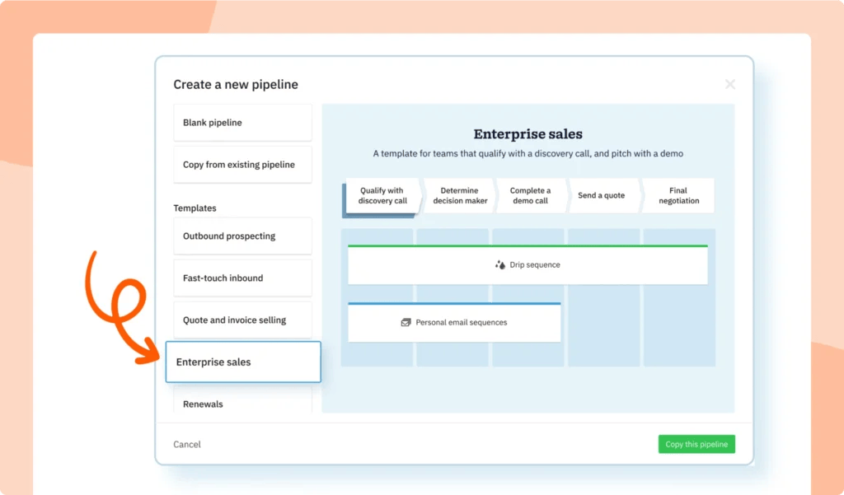The height and width of the screenshot is (495, 844).
Task: Select the Outbound prospecting template
Action: [x=242, y=236]
